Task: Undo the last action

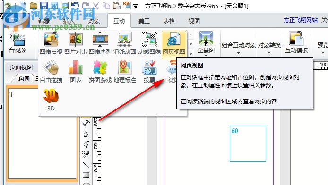Action: point(75,6)
